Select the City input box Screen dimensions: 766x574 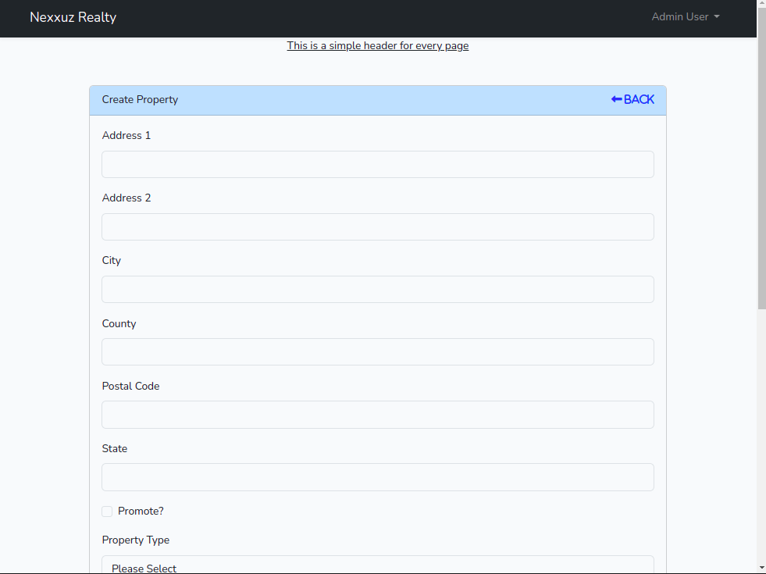coord(377,290)
